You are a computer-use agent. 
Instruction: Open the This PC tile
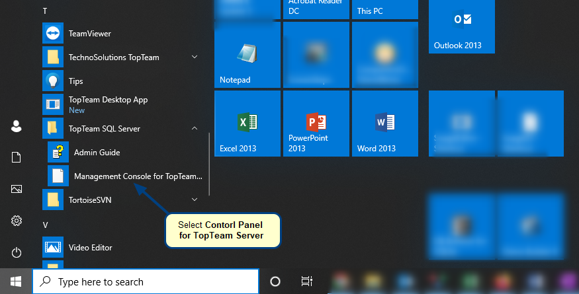[x=384, y=9]
